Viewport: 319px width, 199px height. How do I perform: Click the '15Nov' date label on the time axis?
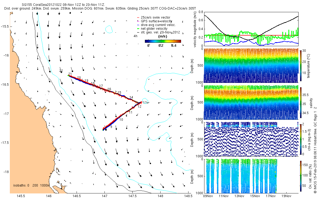(255, 196)
